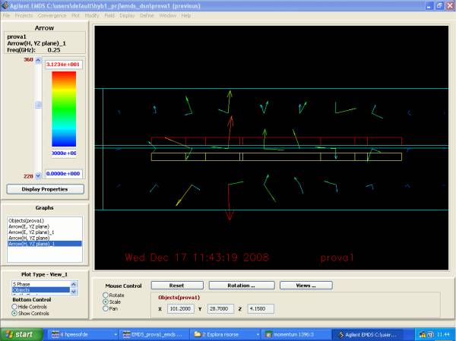Open the Field menu
This screenshot has height=341, width=456.
tap(109, 16)
